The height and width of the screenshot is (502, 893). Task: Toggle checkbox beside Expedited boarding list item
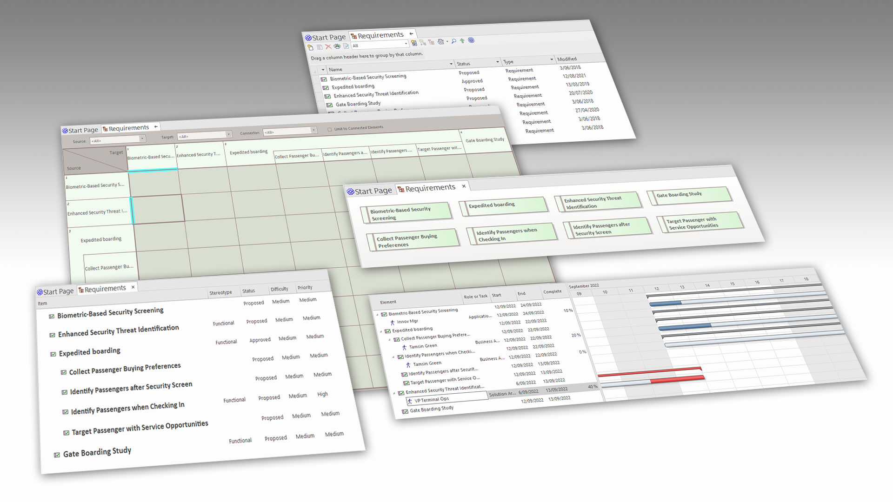(x=325, y=87)
